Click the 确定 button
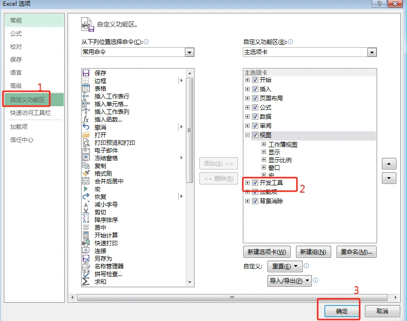 342,311
